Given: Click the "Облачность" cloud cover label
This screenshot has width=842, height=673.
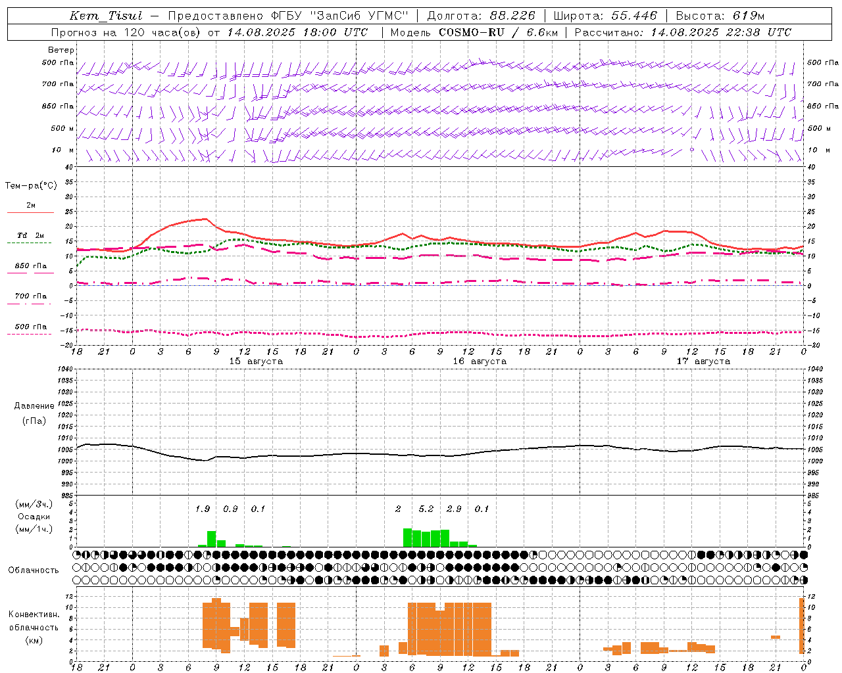Looking at the screenshot, I should coord(34,570).
